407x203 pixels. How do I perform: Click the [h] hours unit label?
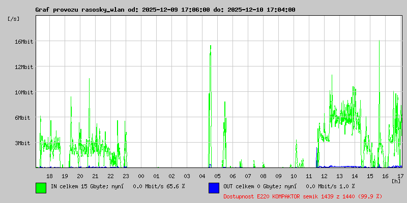tap(396, 181)
